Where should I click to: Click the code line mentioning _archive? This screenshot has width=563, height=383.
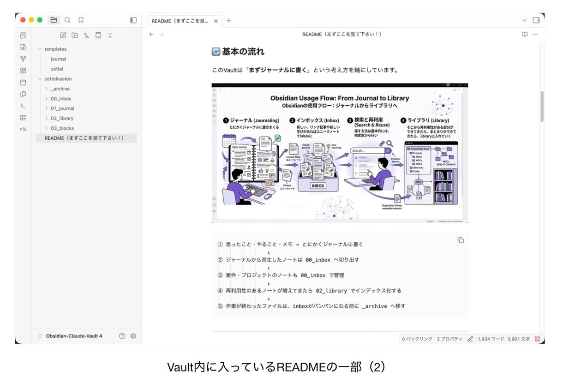click(x=311, y=306)
